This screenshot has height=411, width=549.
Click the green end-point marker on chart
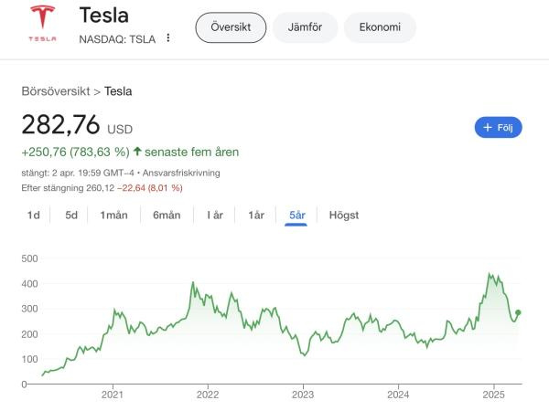click(x=518, y=312)
